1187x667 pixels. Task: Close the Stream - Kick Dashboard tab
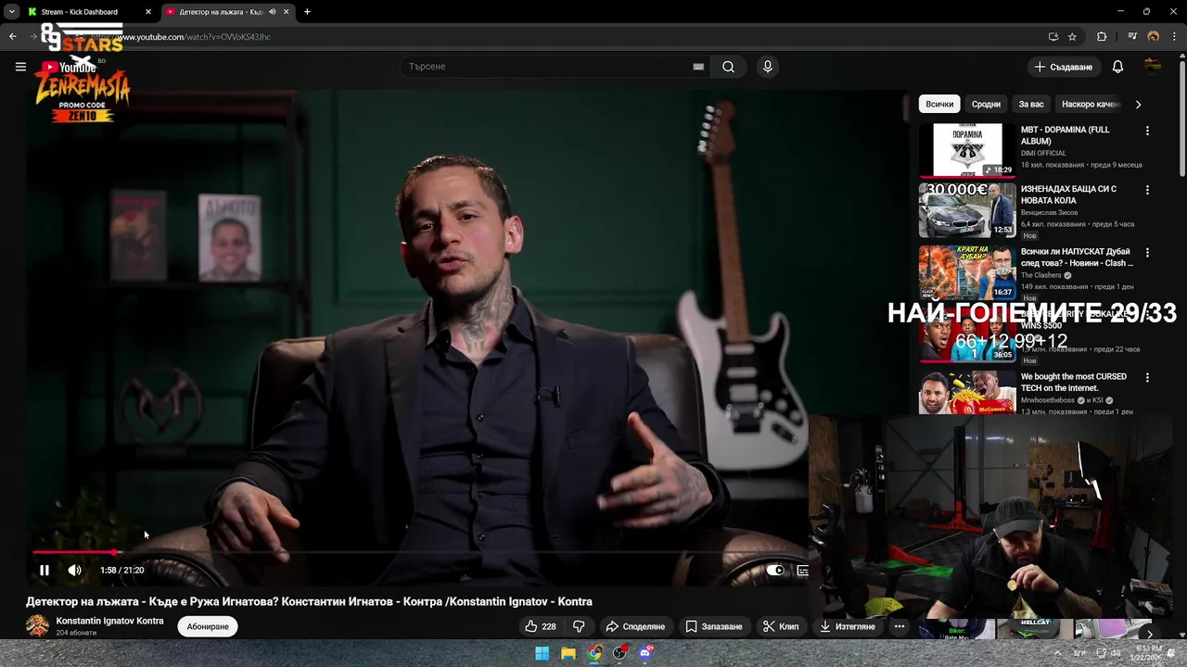click(148, 12)
